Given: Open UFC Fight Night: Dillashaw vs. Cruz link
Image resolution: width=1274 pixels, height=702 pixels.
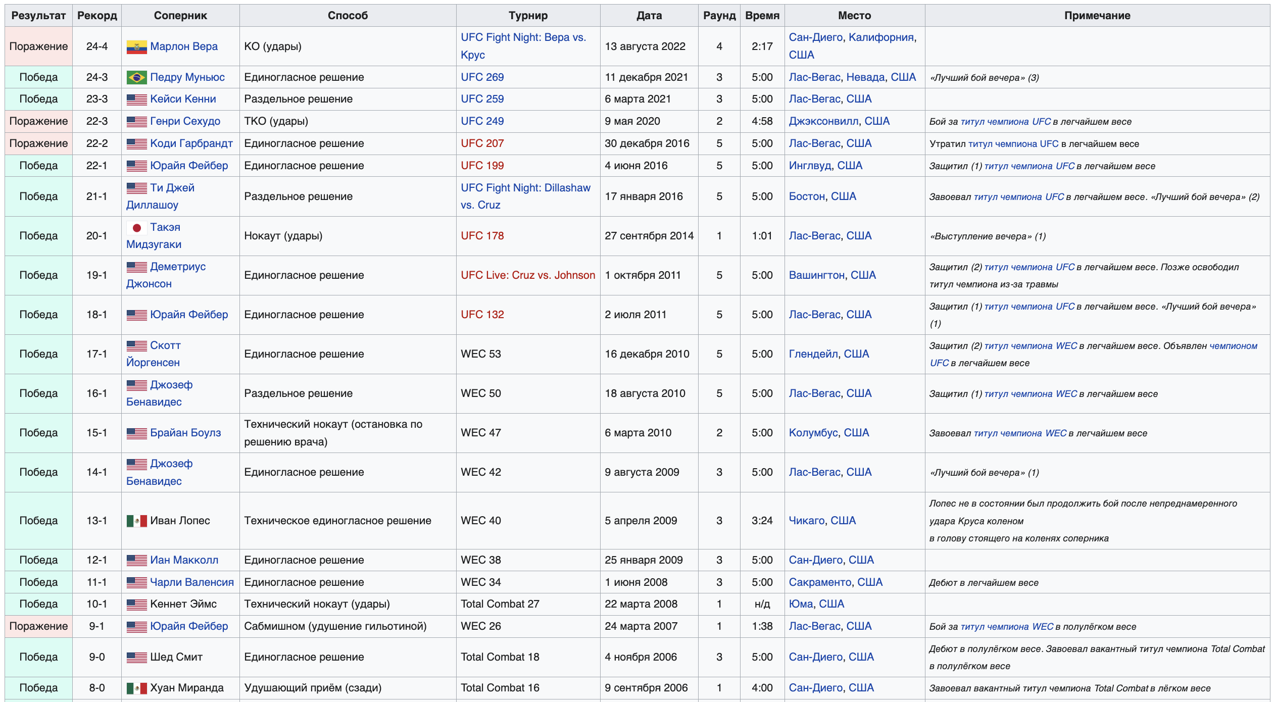Looking at the screenshot, I should 525,196.
